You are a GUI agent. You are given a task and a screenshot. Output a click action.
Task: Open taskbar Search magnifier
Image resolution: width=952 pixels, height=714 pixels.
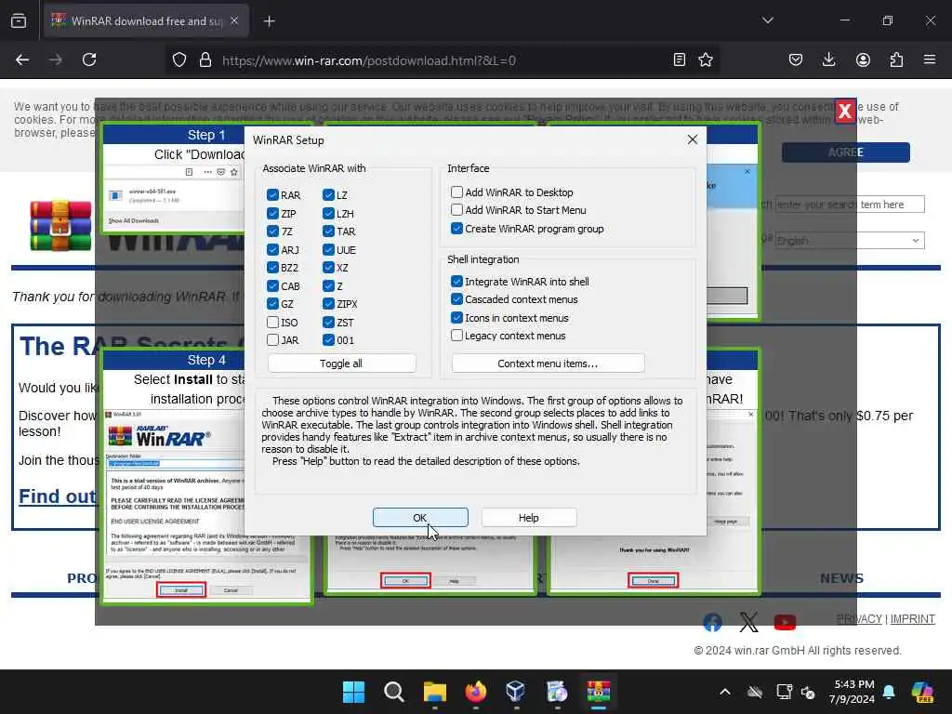[x=394, y=692]
